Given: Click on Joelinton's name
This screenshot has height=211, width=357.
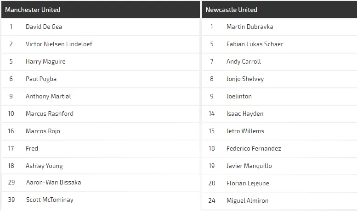Looking at the screenshot, I should pyautogui.click(x=239, y=96).
